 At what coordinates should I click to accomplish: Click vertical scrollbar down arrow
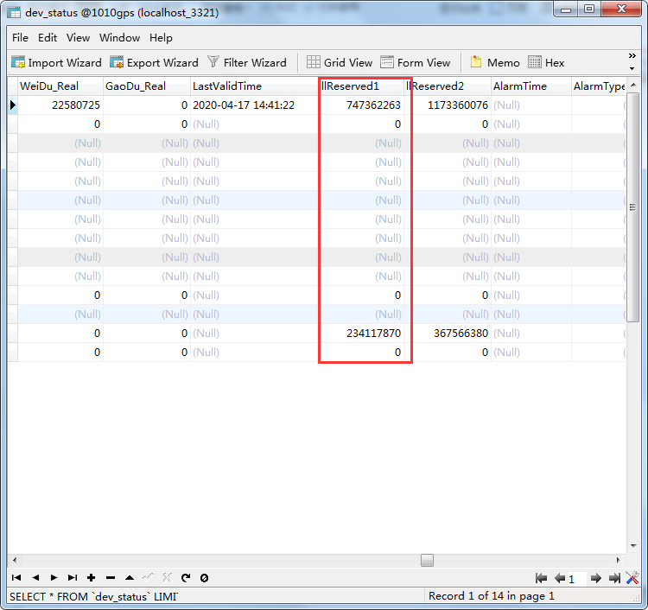pyautogui.click(x=633, y=546)
